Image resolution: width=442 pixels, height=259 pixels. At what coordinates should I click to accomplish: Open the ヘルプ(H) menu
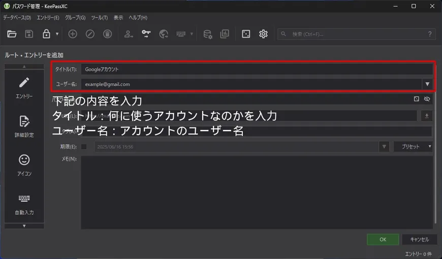[x=138, y=17]
